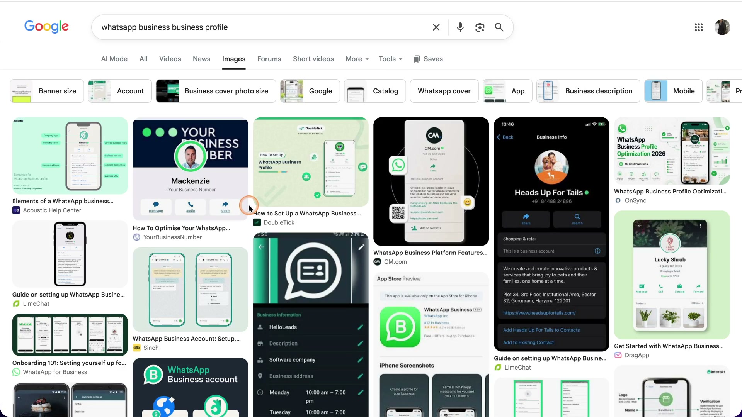Open OnSync source favicon
742x417 pixels.
point(618,201)
